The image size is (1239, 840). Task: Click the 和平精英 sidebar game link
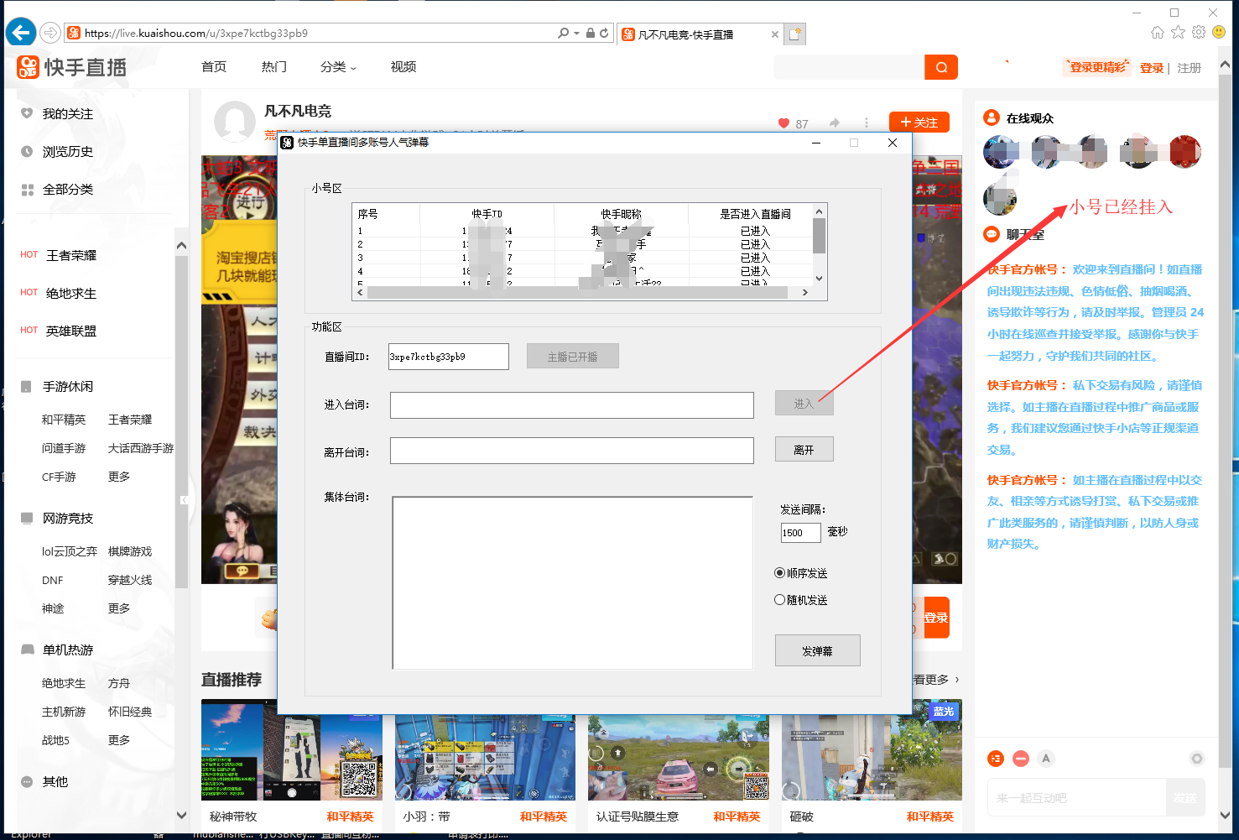tap(64, 420)
